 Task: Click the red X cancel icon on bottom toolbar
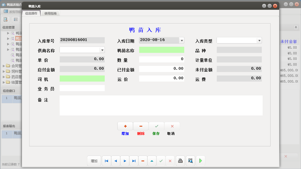[x=170, y=161]
